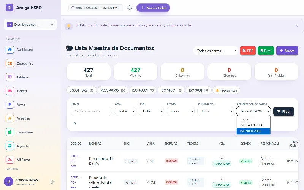
Task: Open Todas las normas dropdown
Action: pos(216,51)
